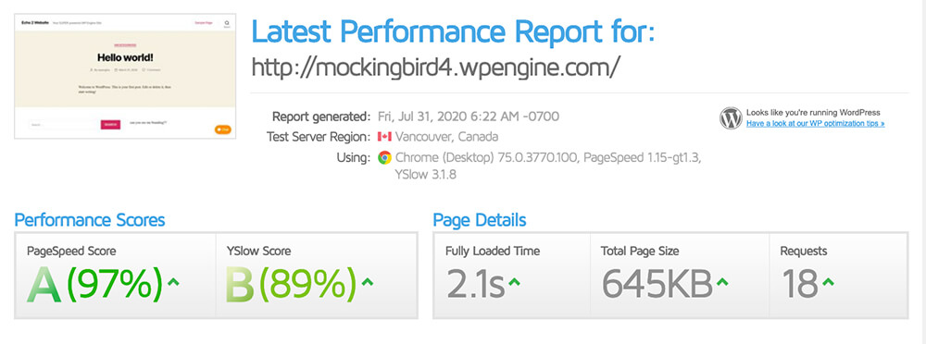Image resolution: width=926 pixels, height=344 pixels.
Task: Click the Chrome browser icon
Action: point(384,157)
